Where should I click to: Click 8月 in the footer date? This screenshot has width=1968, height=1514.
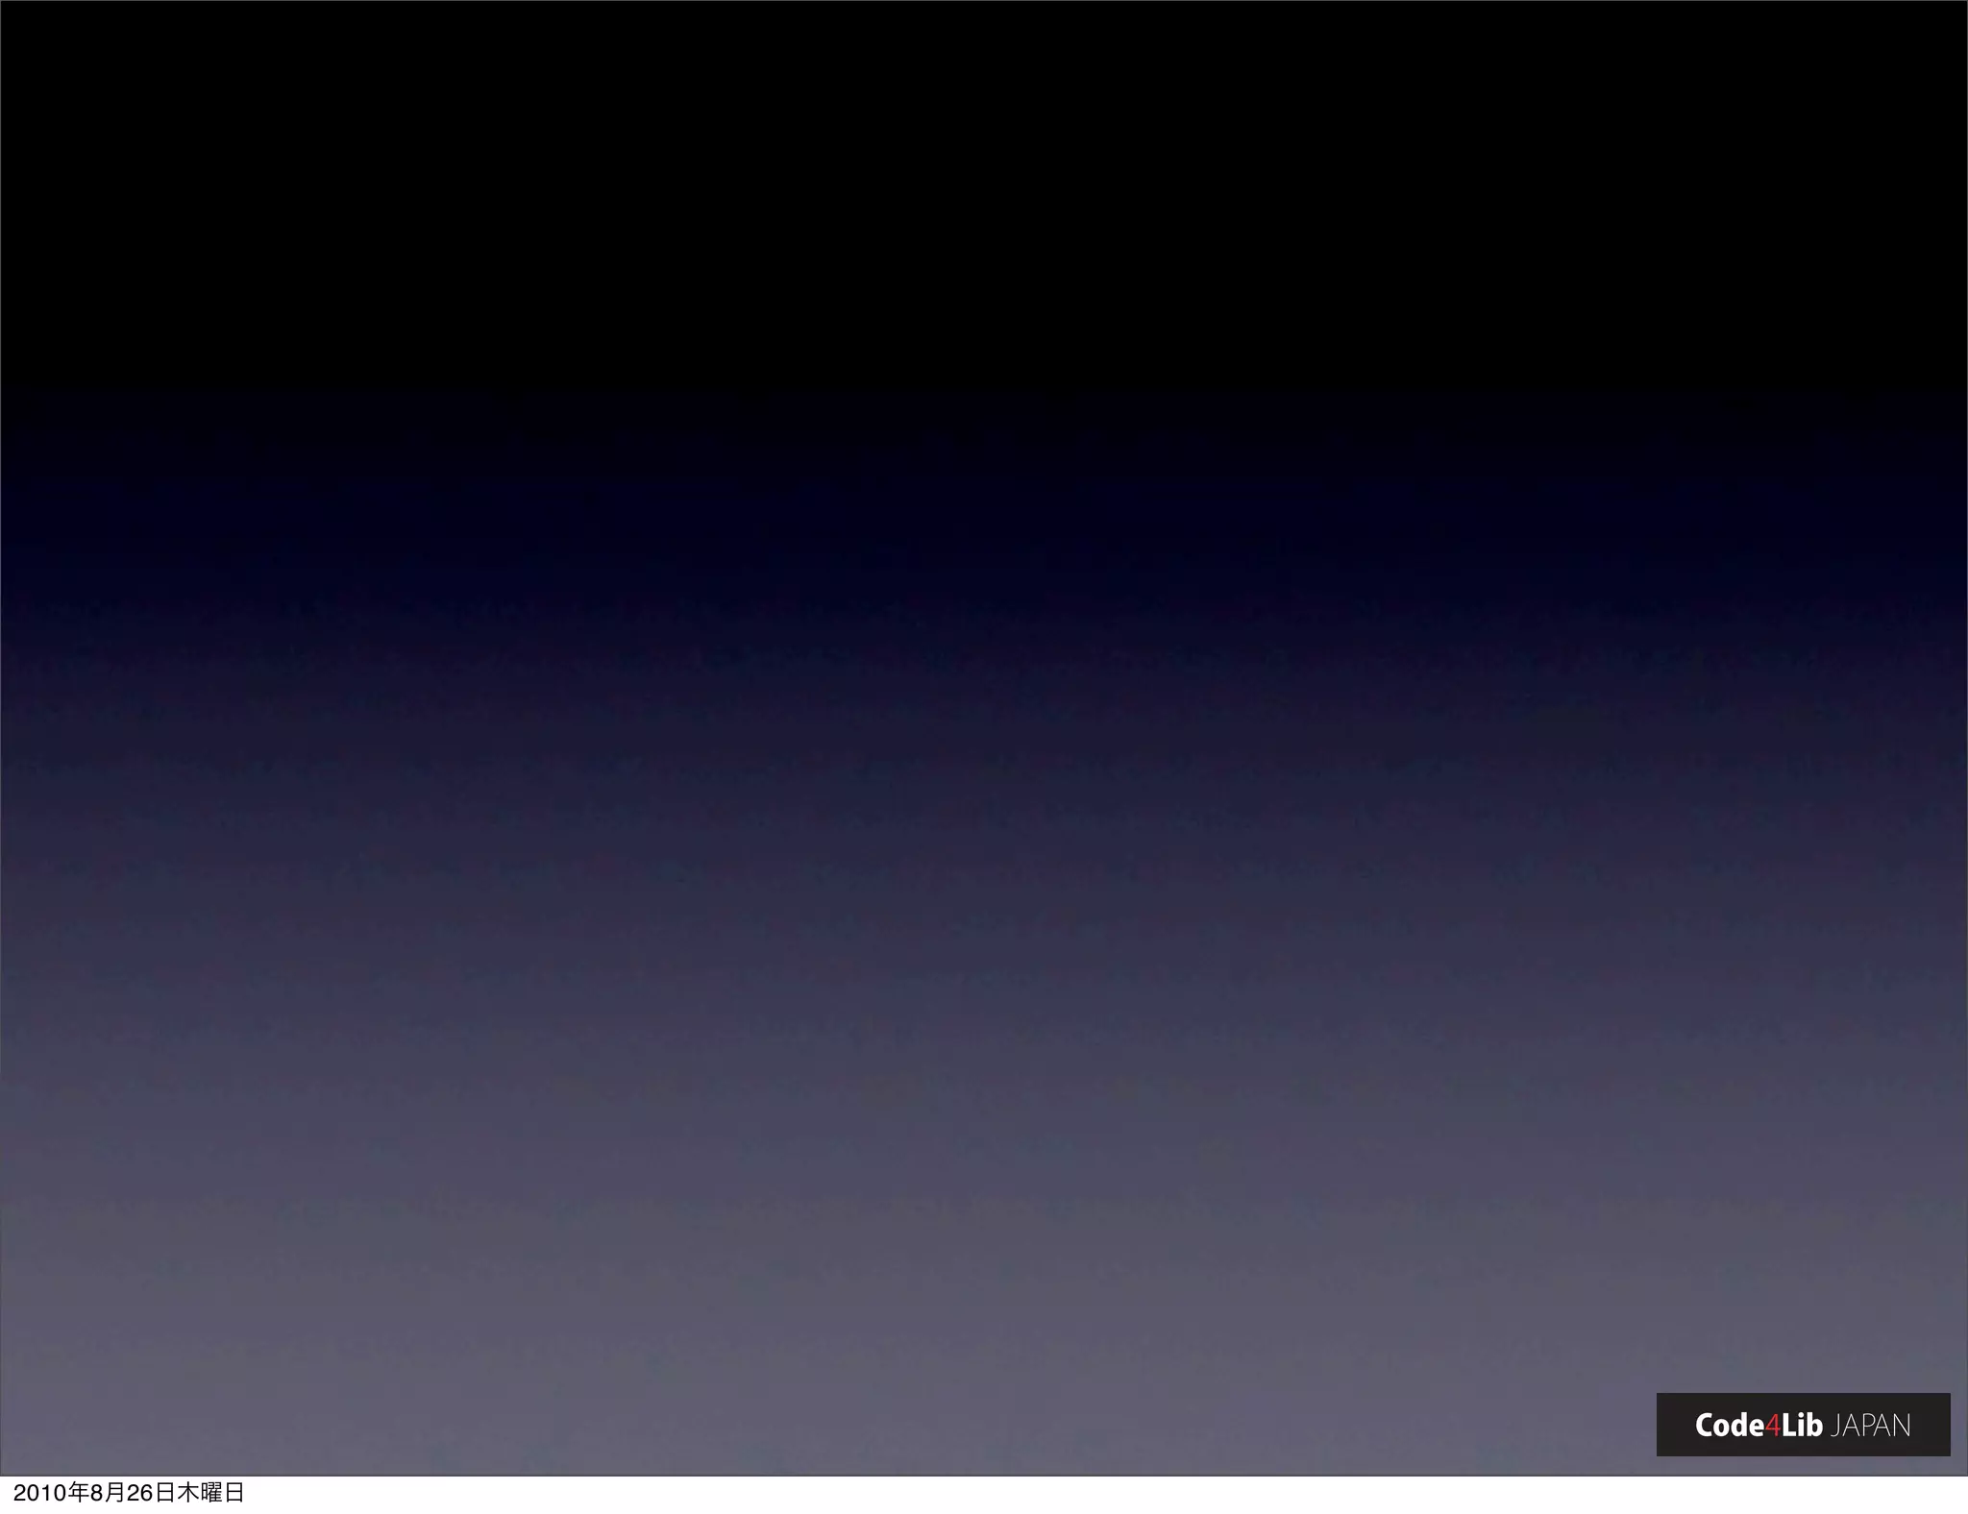click(108, 1493)
